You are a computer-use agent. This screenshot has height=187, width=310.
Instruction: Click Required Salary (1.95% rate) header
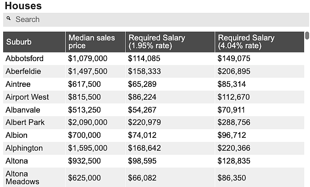(170, 42)
